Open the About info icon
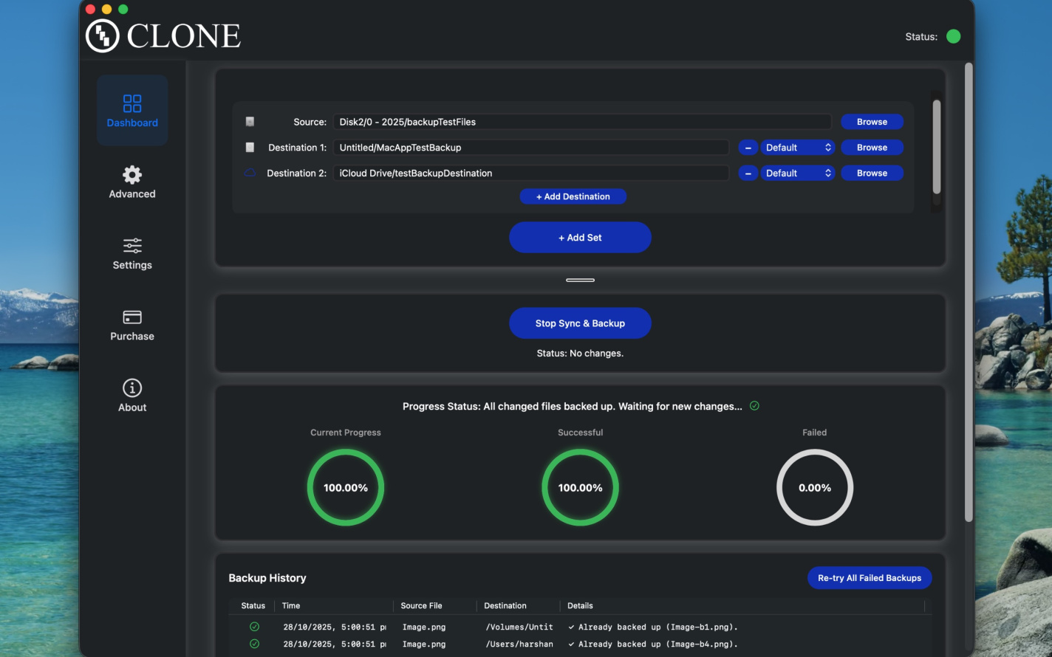The height and width of the screenshot is (657, 1052). 132,388
